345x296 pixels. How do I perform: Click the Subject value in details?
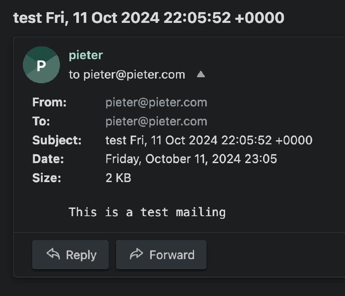(209, 140)
